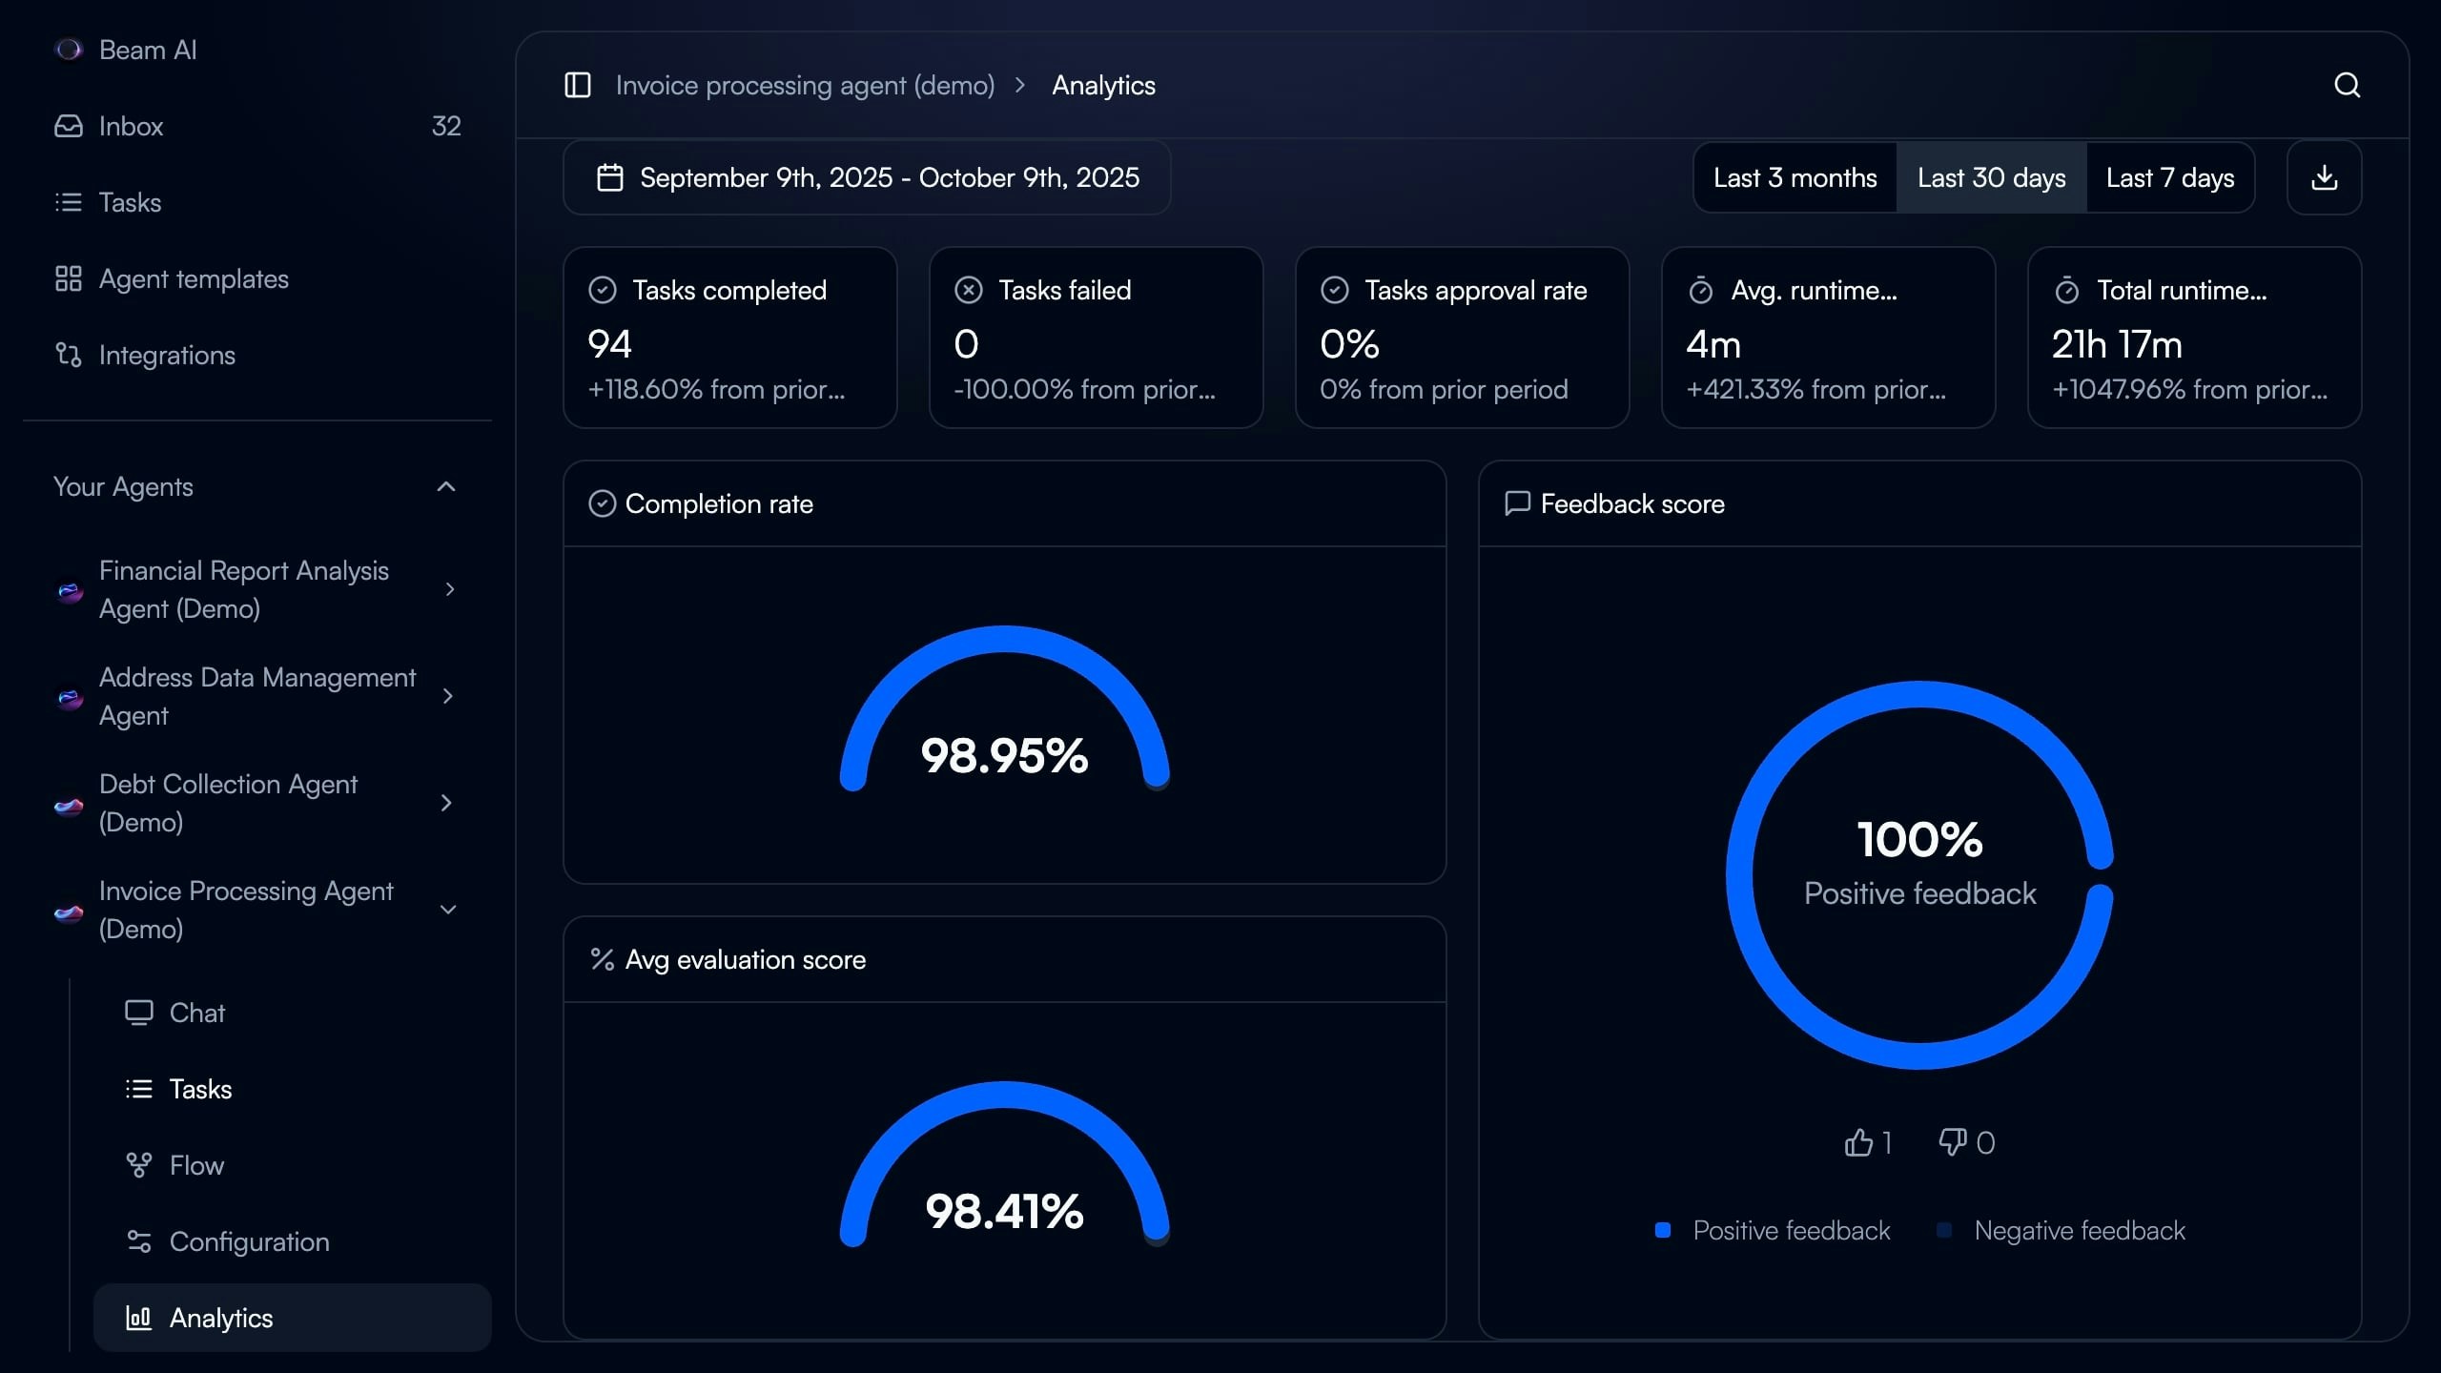Screen dimensions: 2441x1373
Task: Download analytics report via the download icon
Action: 2324,177
